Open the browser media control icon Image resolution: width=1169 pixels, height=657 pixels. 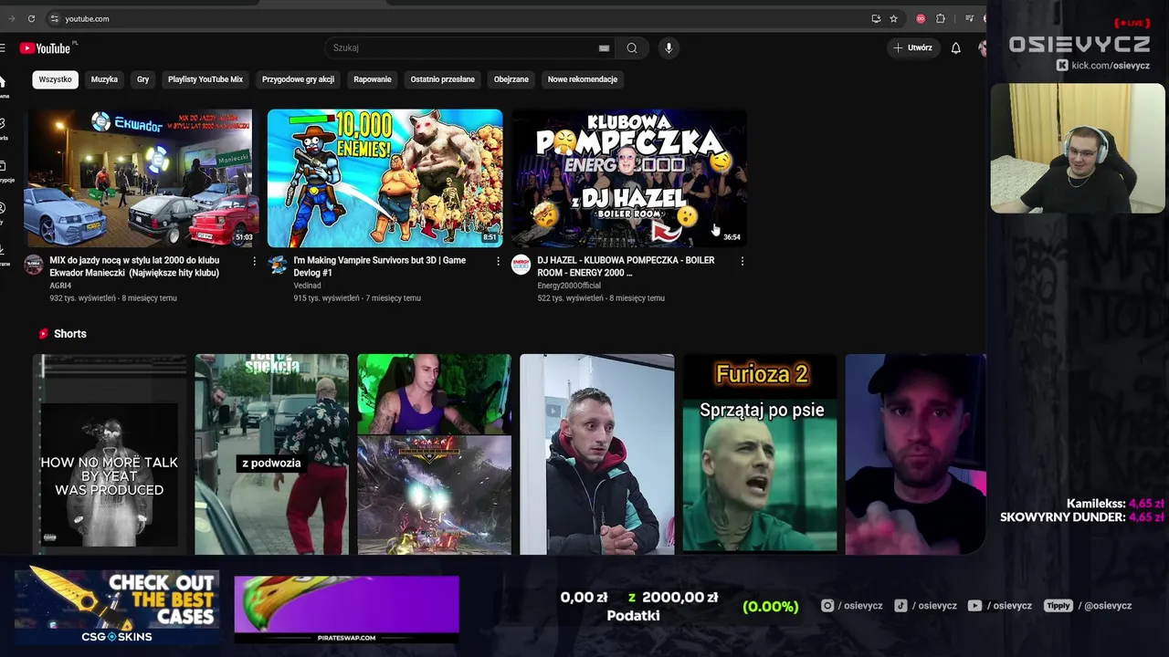(969, 18)
